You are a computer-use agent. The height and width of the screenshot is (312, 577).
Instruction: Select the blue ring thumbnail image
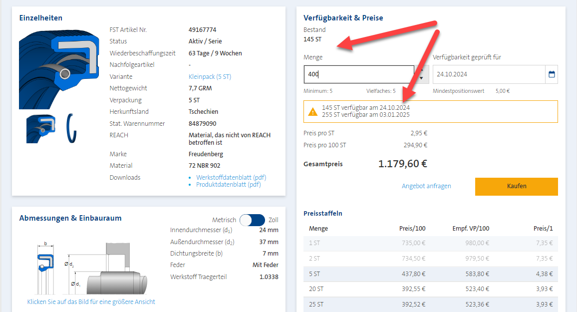[x=72, y=128]
